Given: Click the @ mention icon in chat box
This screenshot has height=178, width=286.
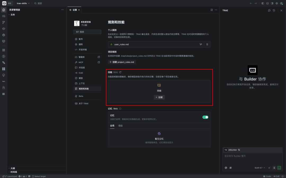Looking at the screenshot, I should click(x=226, y=168).
